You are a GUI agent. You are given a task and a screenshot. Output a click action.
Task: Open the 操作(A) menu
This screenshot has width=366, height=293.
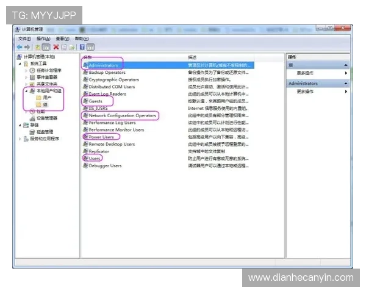[x=43, y=39]
